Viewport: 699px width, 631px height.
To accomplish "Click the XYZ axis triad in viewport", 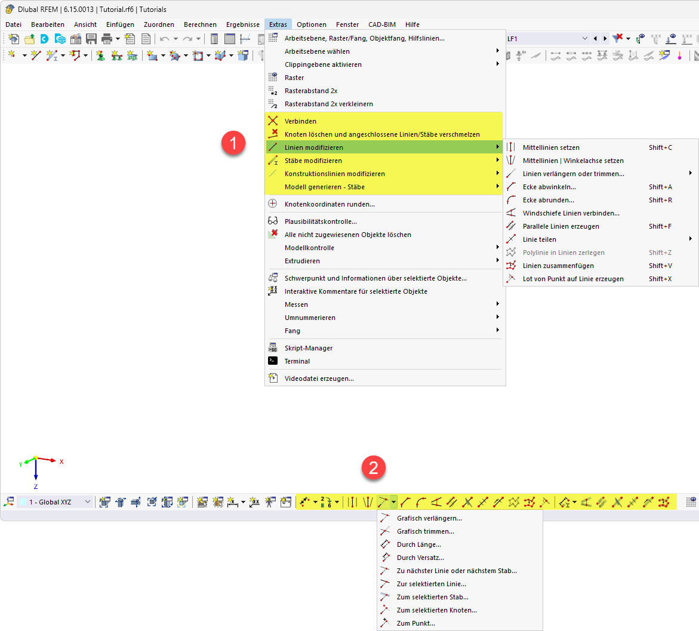I will point(41,473).
